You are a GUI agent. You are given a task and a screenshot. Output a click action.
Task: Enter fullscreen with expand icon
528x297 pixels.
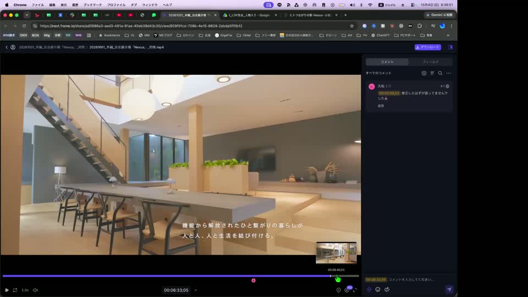coord(355,290)
